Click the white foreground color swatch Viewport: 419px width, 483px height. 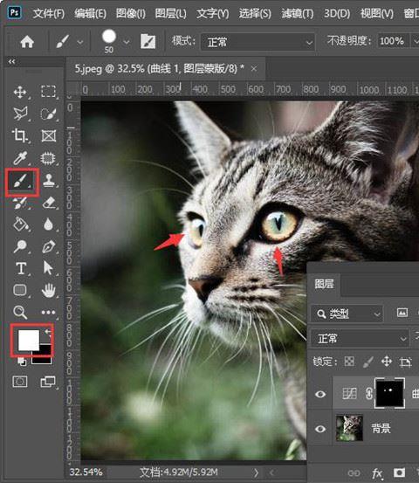[28, 340]
